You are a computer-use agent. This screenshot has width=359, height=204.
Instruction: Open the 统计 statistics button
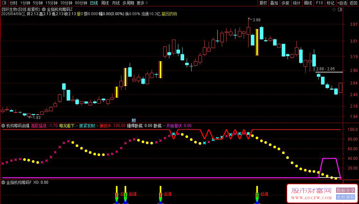(297, 3)
